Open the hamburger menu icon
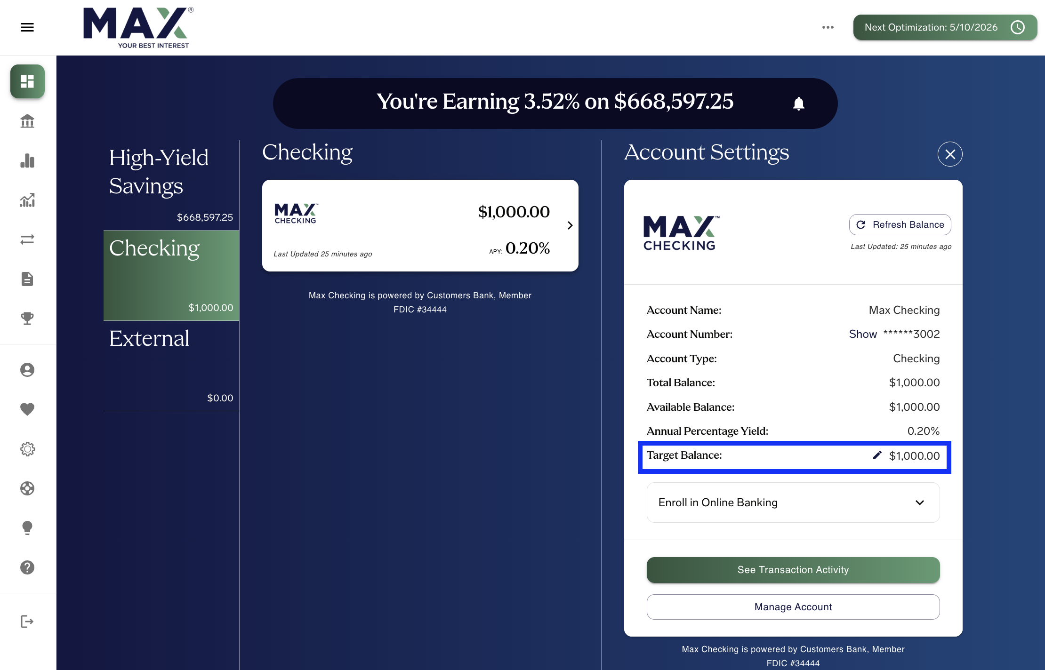 pyautogui.click(x=27, y=27)
